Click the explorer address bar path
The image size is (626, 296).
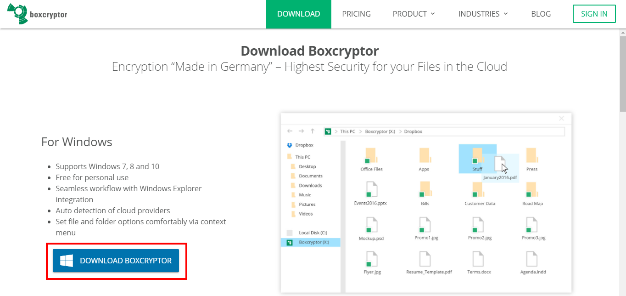(x=443, y=131)
